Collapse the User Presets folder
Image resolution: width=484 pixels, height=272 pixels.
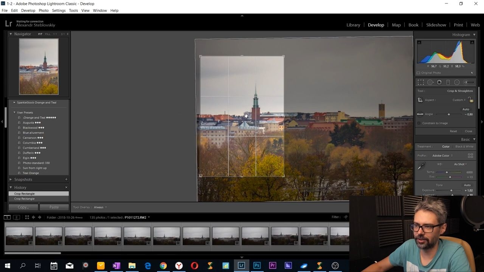(14, 113)
